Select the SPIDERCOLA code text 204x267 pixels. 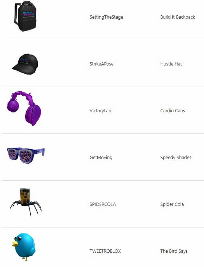point(103,204)
